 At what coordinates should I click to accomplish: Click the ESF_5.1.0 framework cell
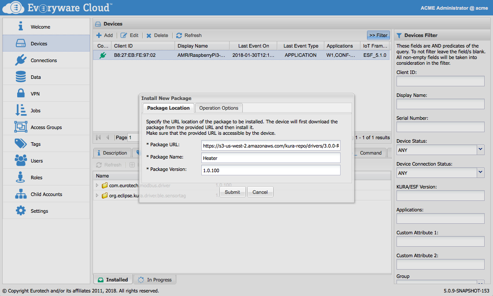point(375,55)
